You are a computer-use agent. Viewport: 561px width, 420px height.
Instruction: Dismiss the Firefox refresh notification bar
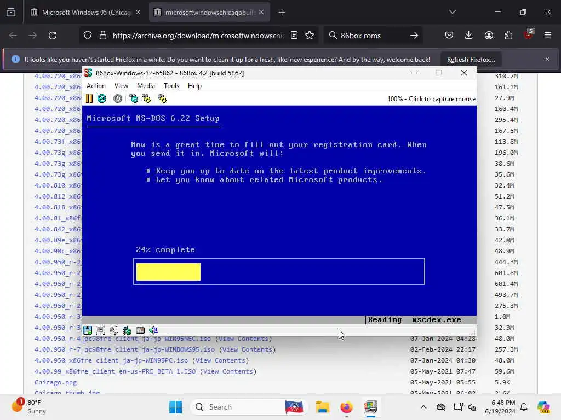coord(547,59)
